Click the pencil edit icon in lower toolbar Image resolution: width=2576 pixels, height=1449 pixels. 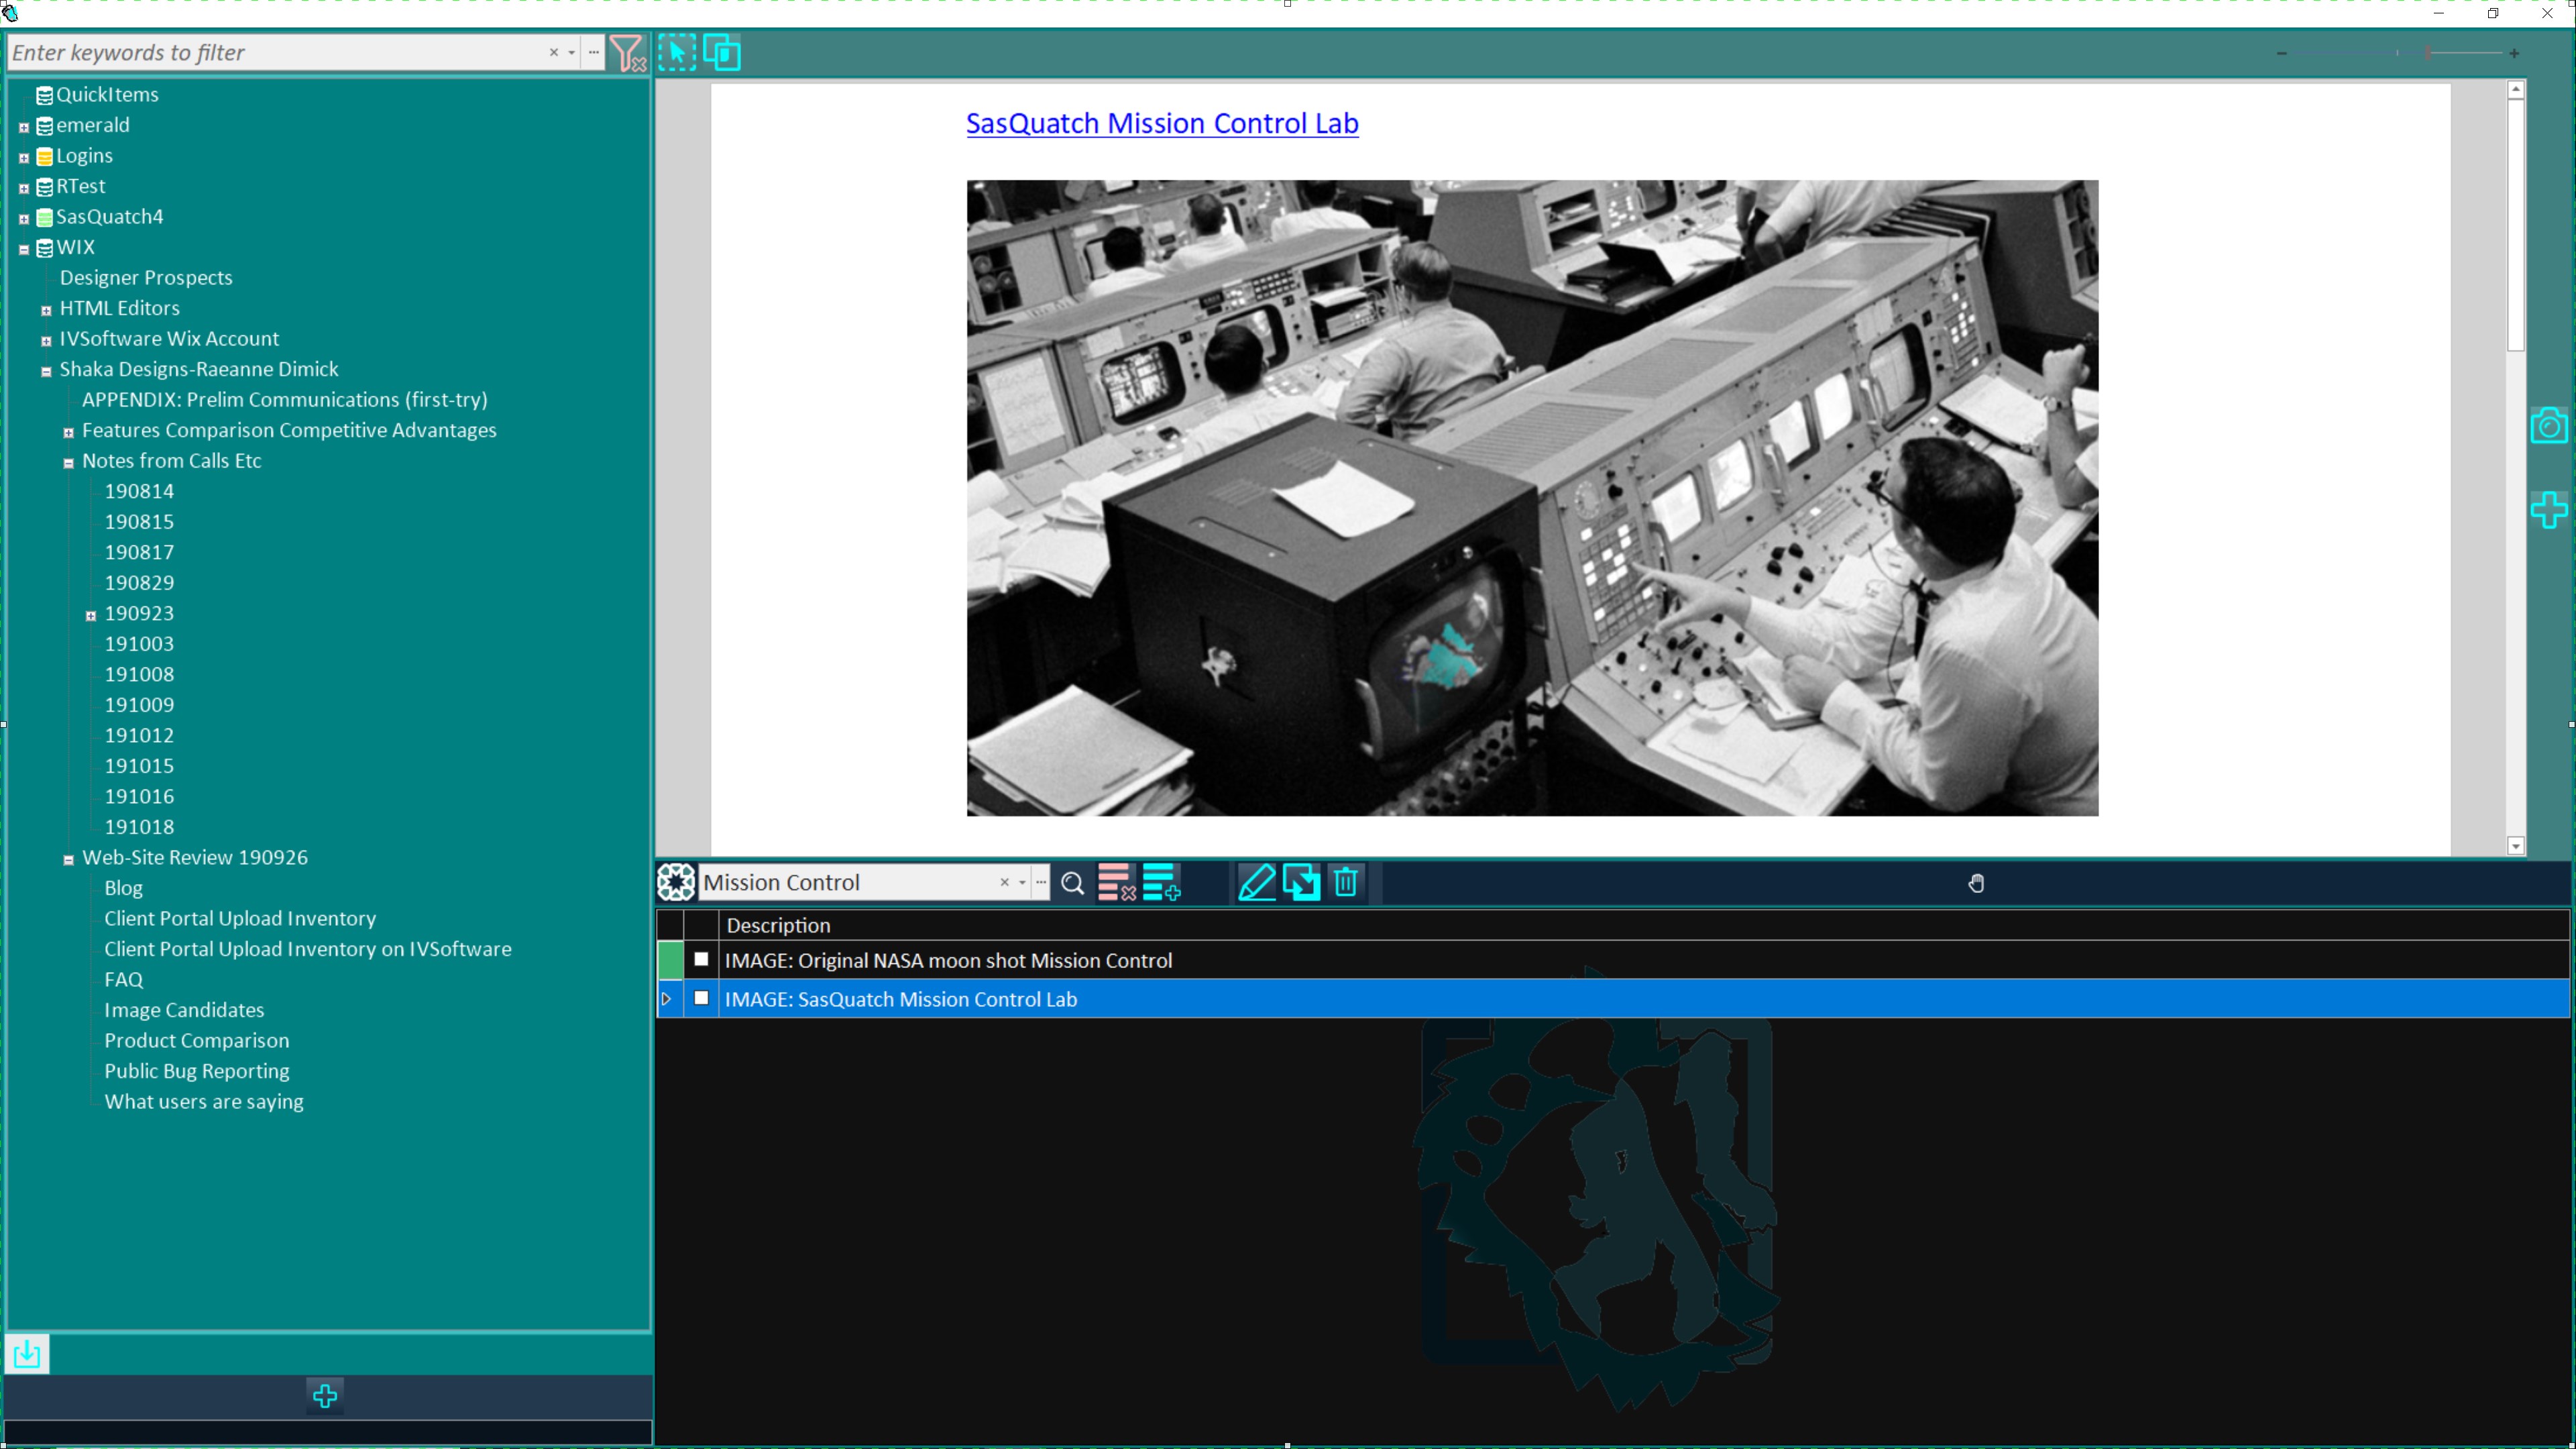pos(1256,883)
